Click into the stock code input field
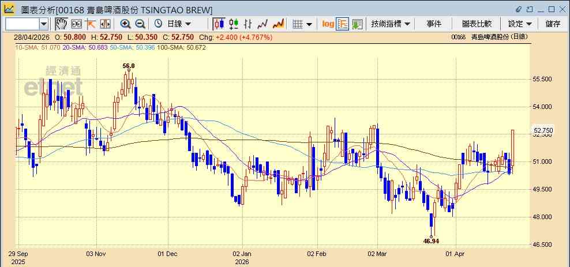The width and height of the screenshot is (570, 267). (22, 24)
